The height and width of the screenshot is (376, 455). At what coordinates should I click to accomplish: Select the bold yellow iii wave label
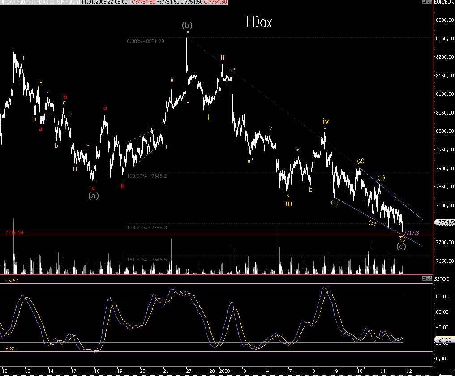289,203
